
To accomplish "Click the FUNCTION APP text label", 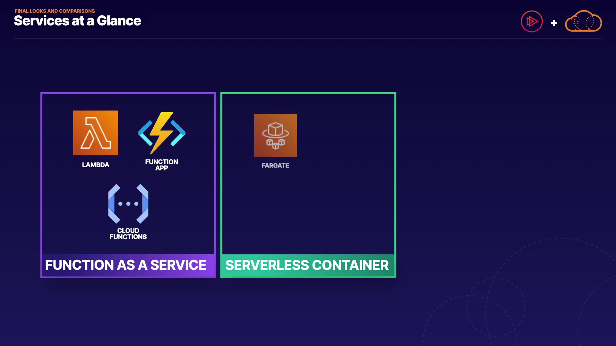I will [x=161, y=165].
